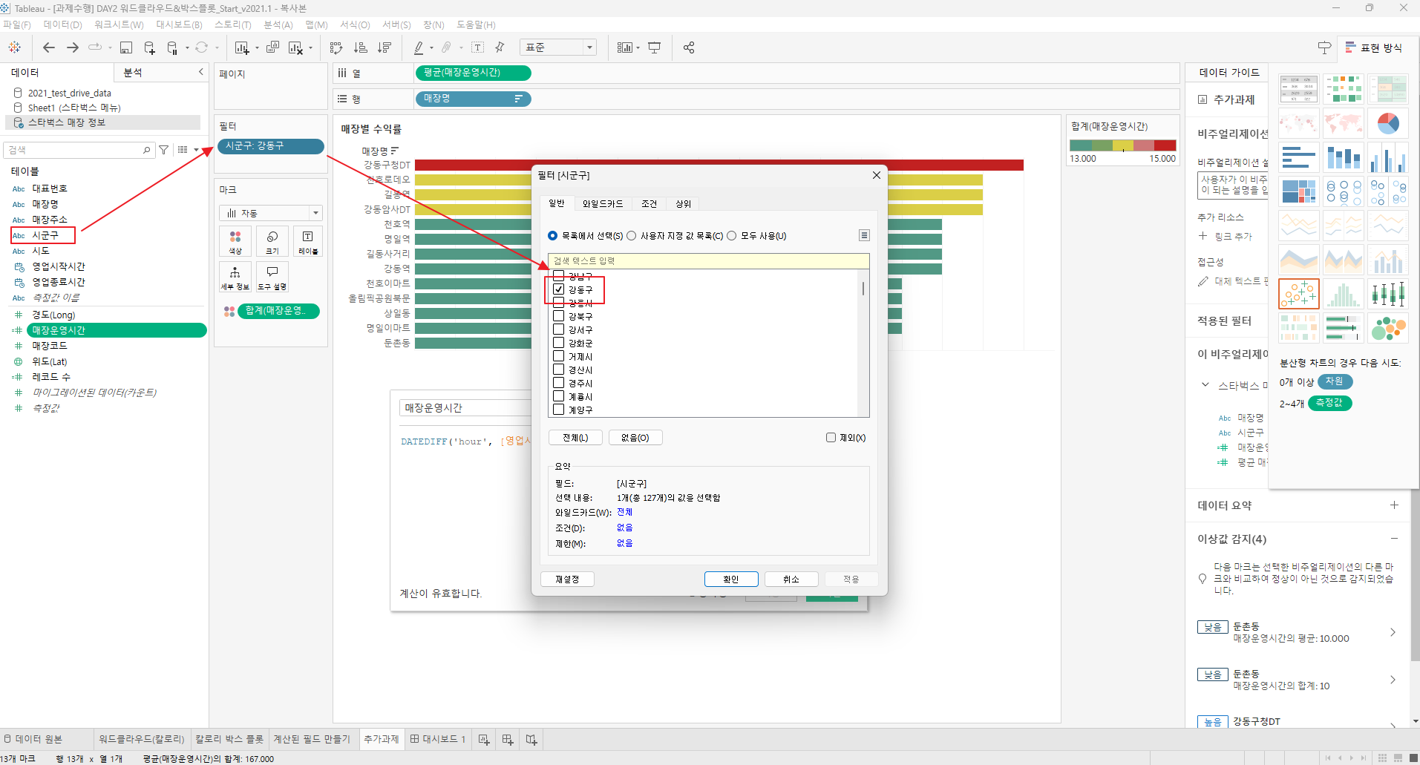Select 모두 사용(U) radio button
Image resolution: width=1420 pixels, height=765 pixels.
coord(732,236)
